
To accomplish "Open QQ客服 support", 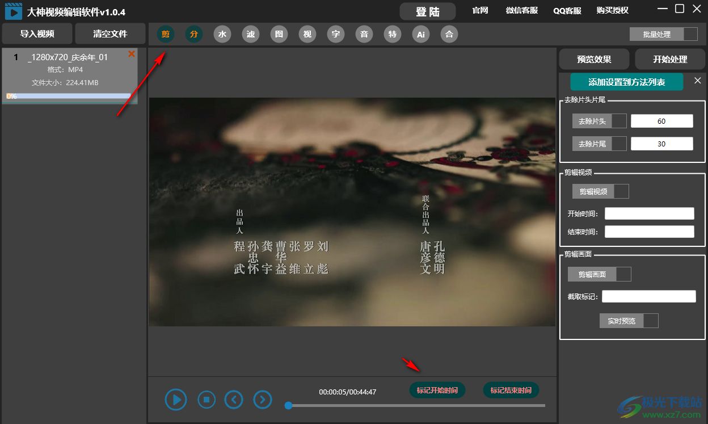I will click(x=567, y=10).
